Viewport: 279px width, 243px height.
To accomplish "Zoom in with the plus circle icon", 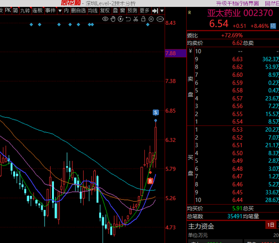I will [151, 19].
